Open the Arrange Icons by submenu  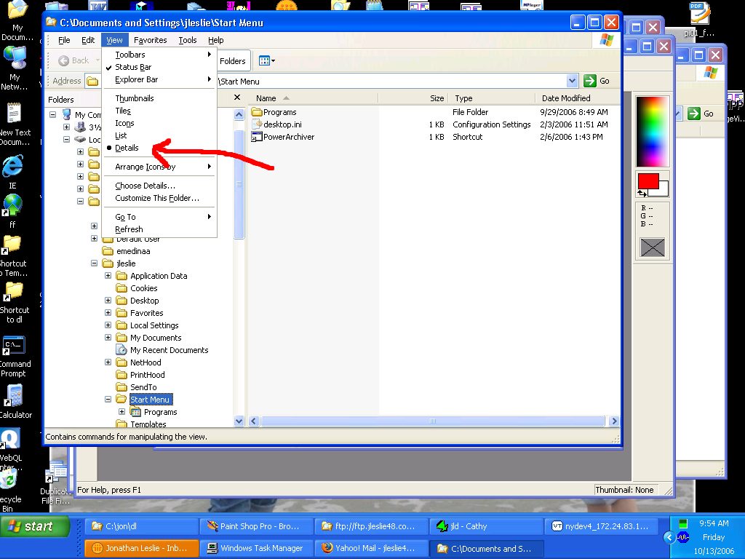click(146, 167)
